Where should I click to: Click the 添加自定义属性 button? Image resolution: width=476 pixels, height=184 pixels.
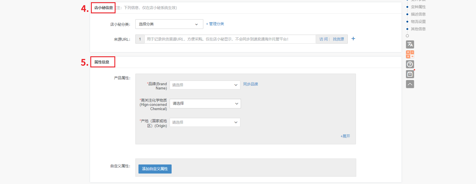pyautogui.click(x=155, y=169)
